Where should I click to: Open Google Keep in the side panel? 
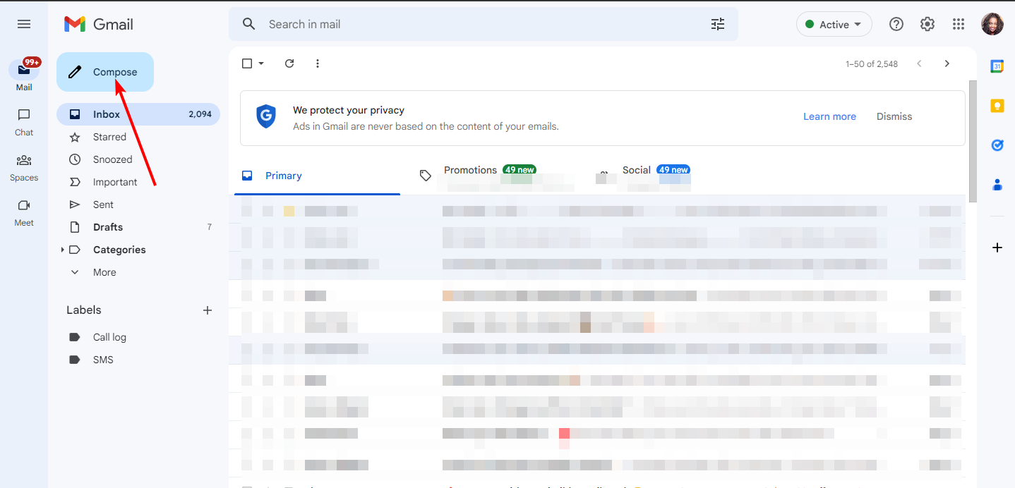click(997, 105)
